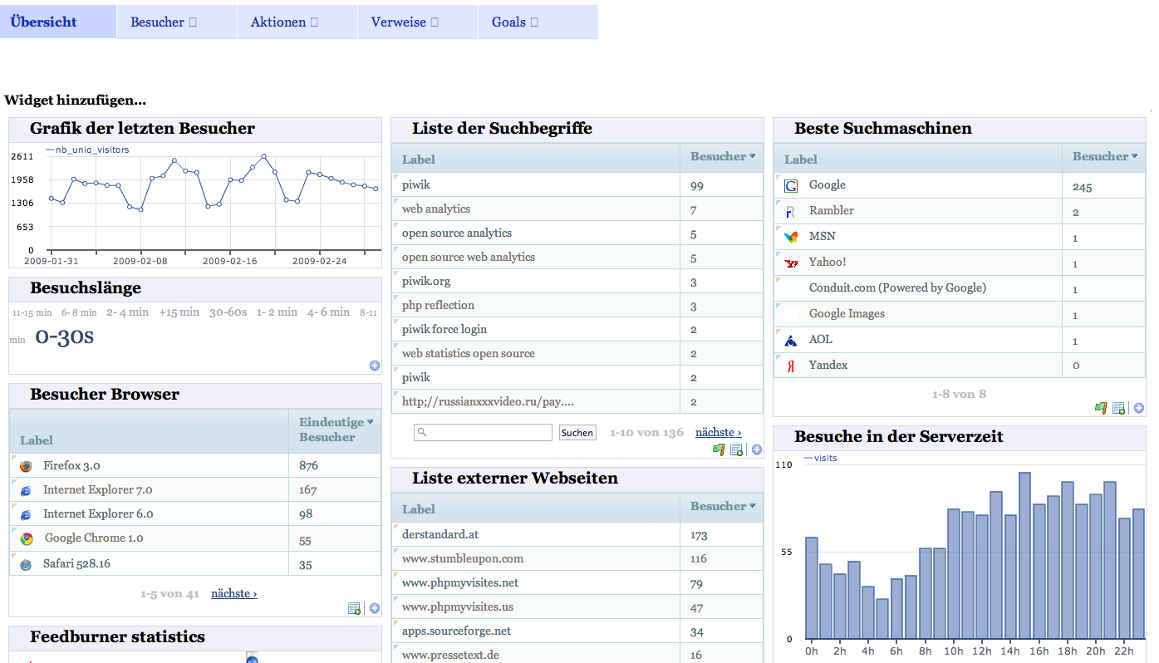
Task: Click Widget hinzufügen link
Action: [75, 101]
